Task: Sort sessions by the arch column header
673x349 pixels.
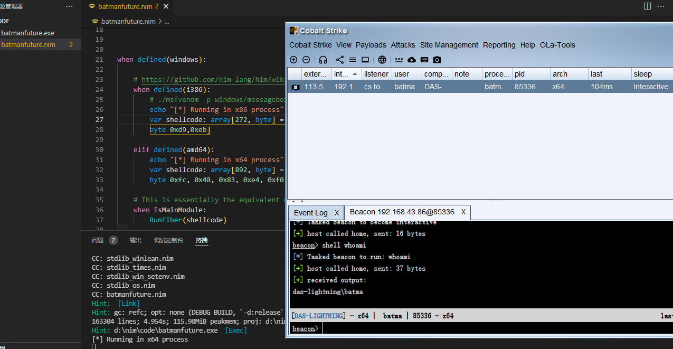Action: pyautogui.click(x=569, y=74)
